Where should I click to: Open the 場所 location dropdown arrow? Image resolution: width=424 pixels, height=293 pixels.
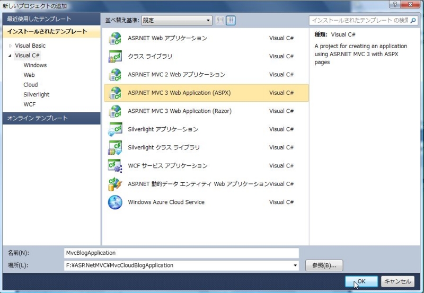295,265
